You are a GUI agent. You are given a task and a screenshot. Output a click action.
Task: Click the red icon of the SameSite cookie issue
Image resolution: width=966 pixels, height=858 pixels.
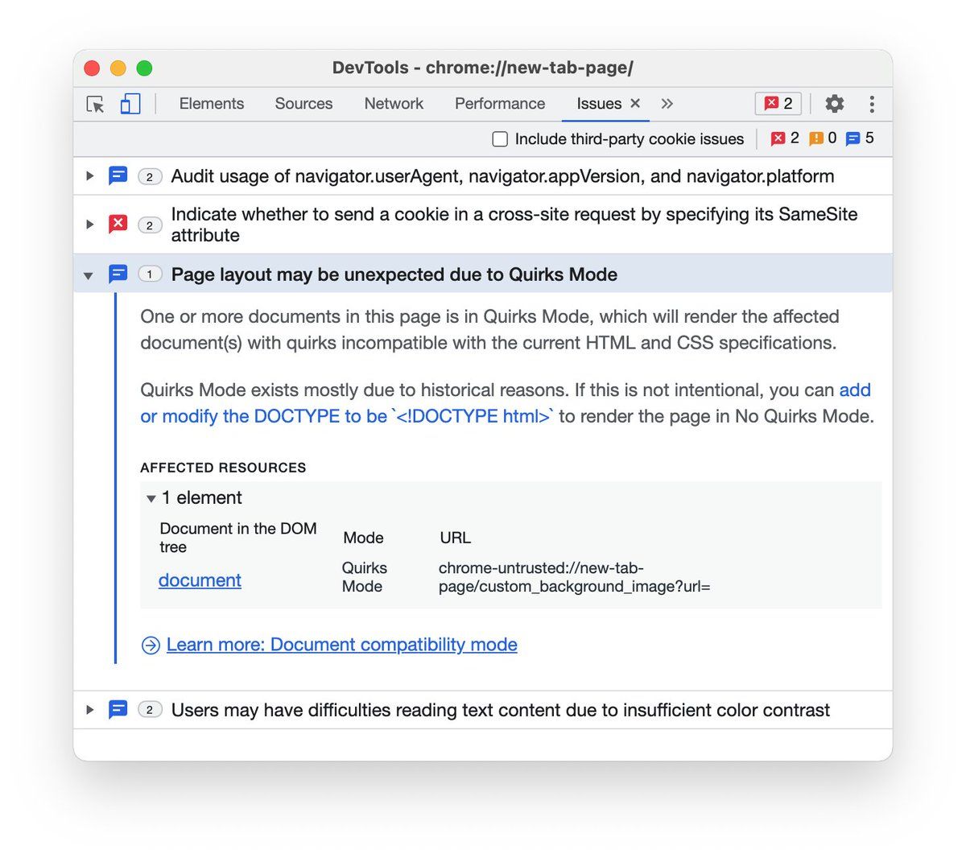[118, 224]
